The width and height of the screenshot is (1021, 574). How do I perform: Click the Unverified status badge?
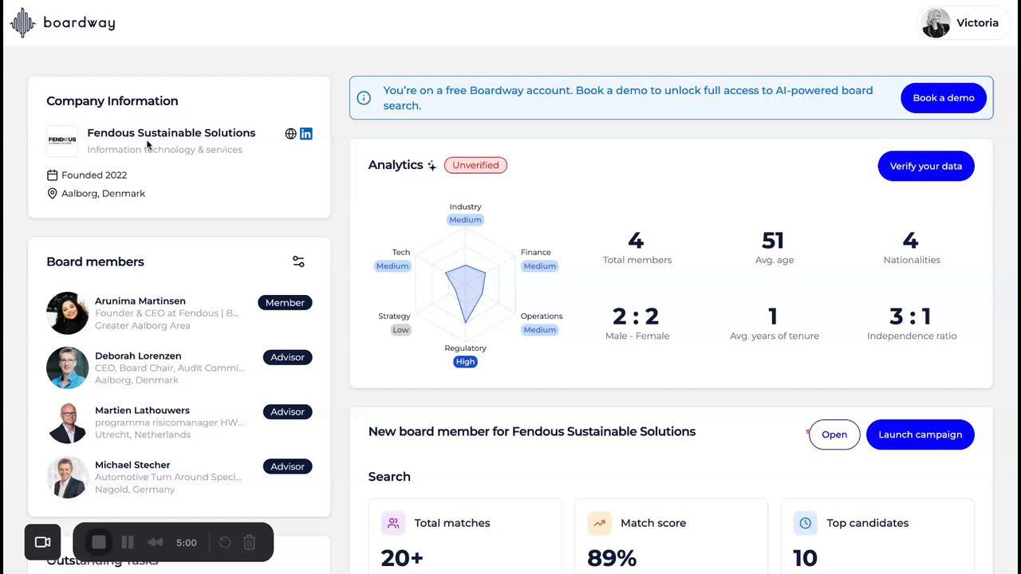tap(475, 165)
